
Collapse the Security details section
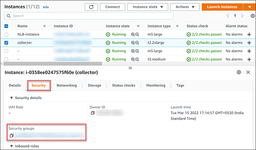point(12,98)
